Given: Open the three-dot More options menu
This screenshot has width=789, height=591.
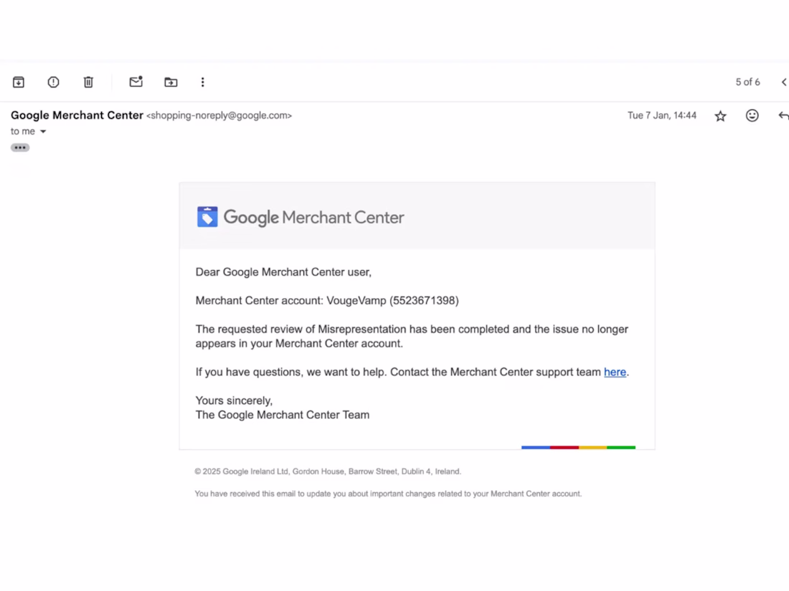Looking at the screenshot, I should (x=203, y=82).
